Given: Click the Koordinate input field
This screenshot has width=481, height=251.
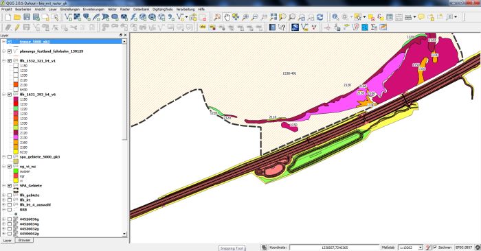Looking at the screenshot, I should [x=334, y=248].
